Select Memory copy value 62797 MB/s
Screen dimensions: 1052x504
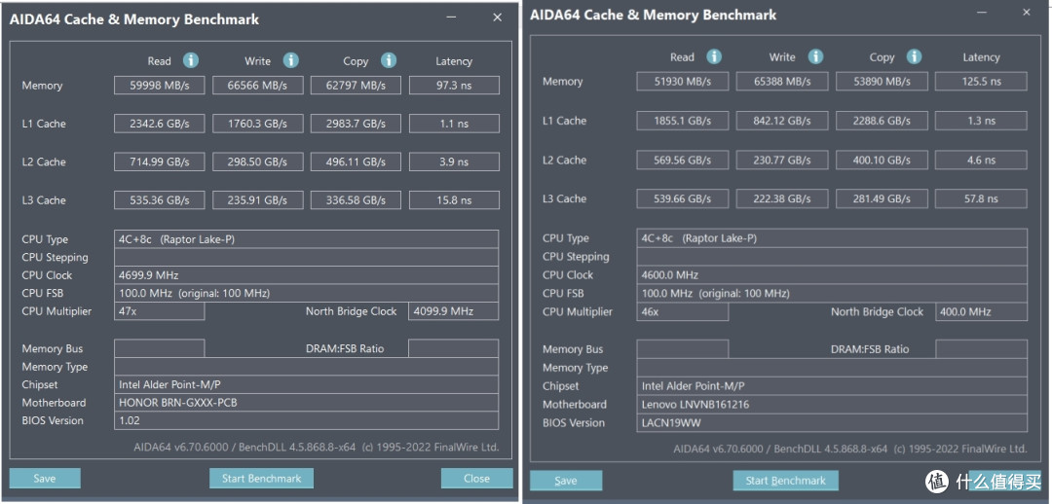356,86
